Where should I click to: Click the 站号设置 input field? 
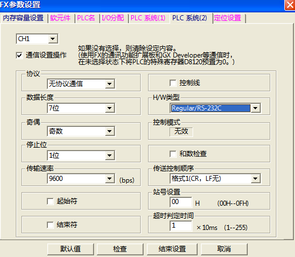click(181, 202)
